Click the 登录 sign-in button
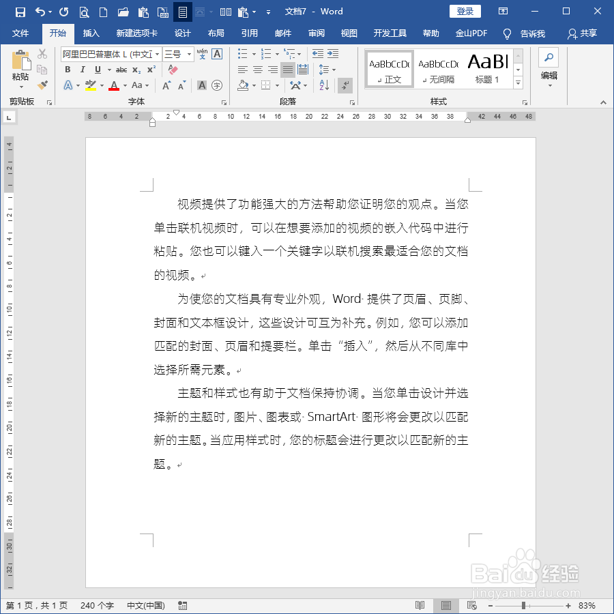 465,11
